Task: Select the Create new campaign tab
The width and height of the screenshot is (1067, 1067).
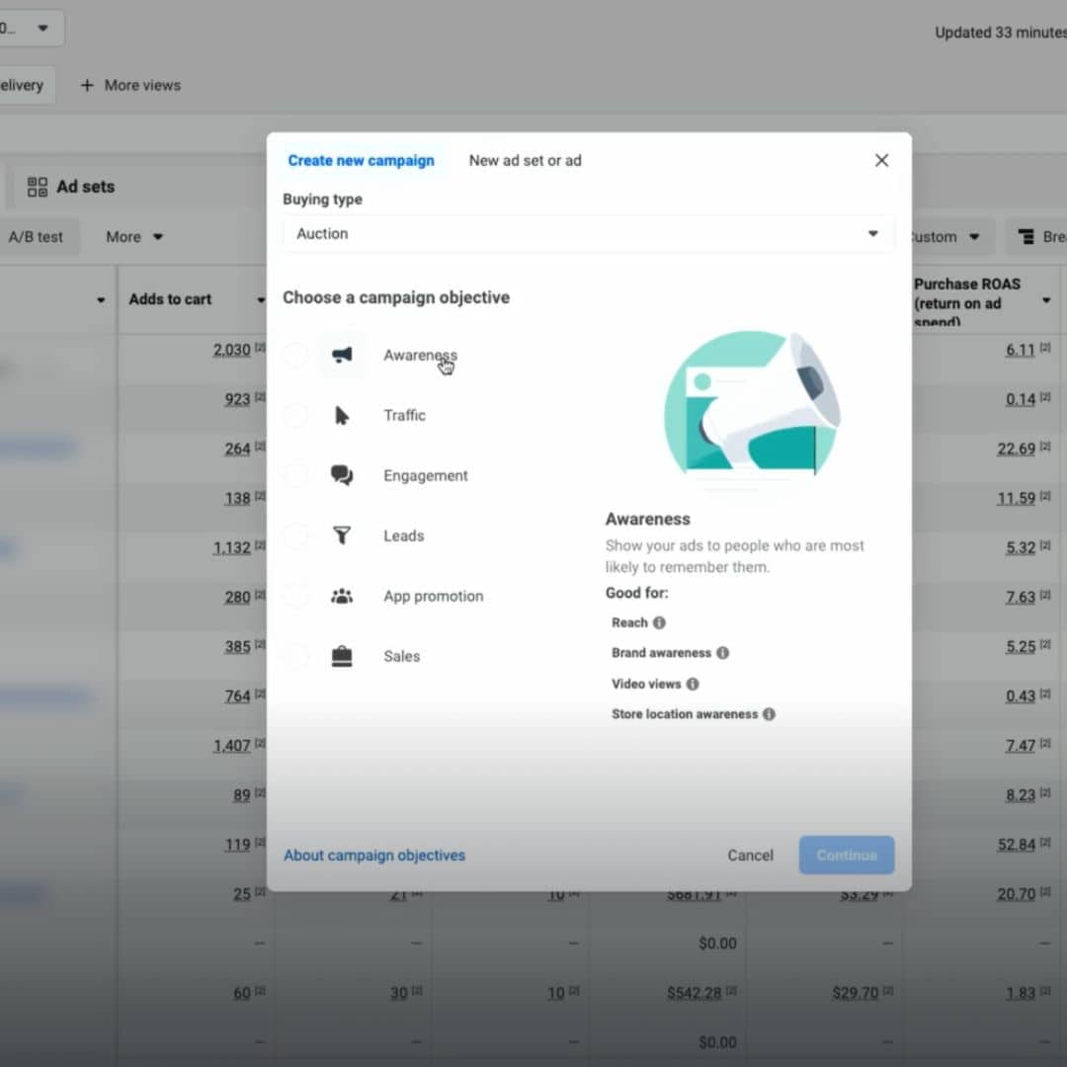Action: point(361,160)
